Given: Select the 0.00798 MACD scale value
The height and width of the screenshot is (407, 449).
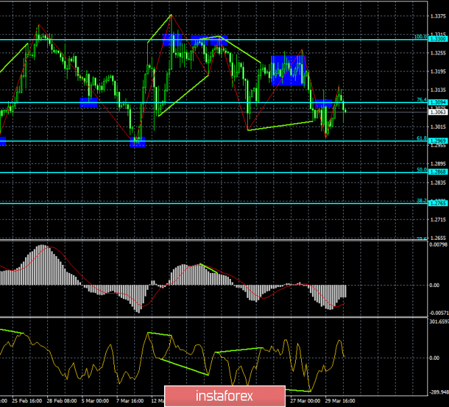Looking at the screenshot, I should pyautogui.click(x=437, y=245).
